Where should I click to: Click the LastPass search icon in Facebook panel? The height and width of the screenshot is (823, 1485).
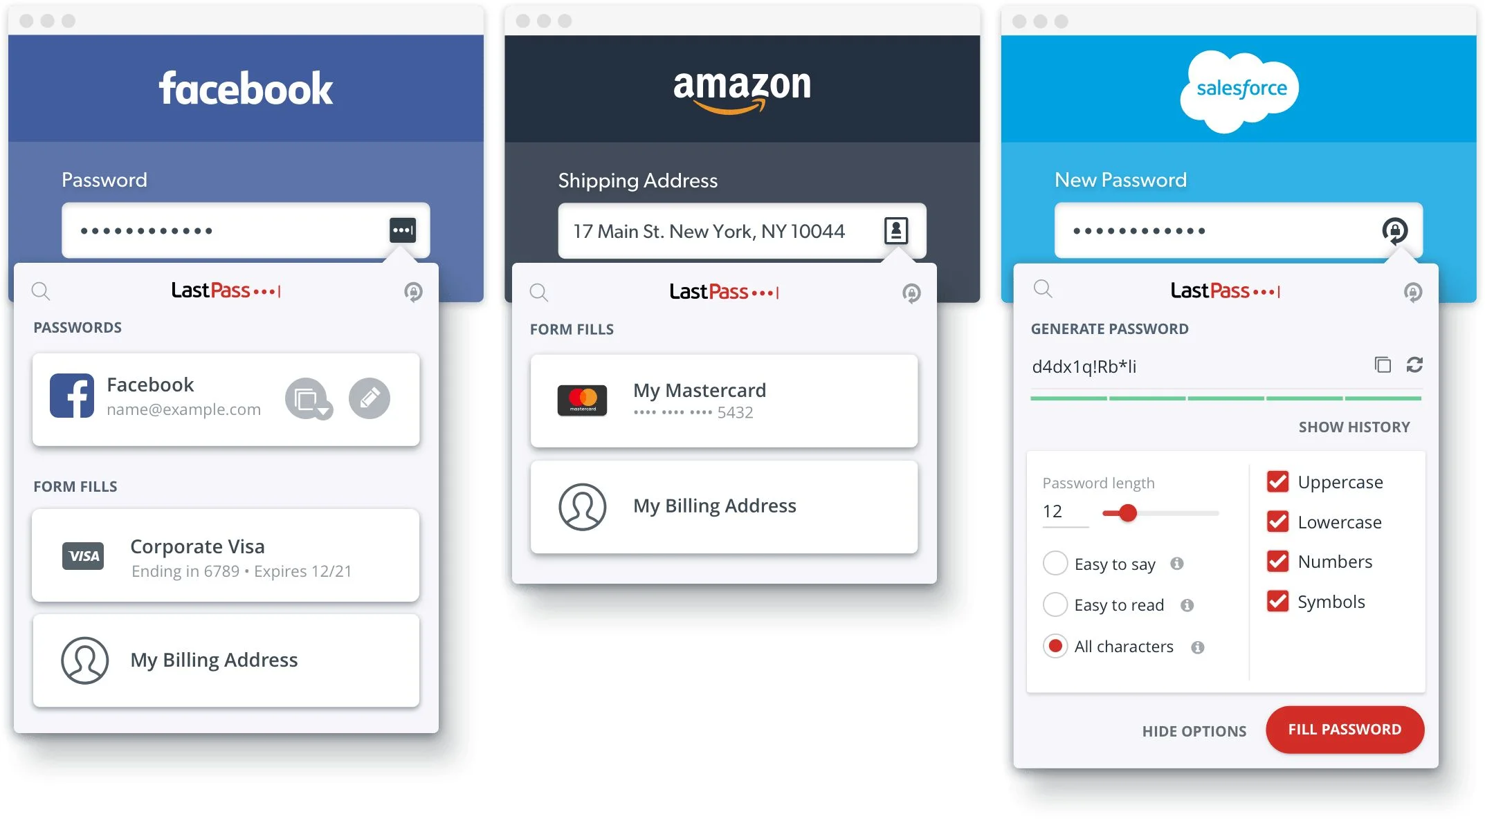[44, 292]
